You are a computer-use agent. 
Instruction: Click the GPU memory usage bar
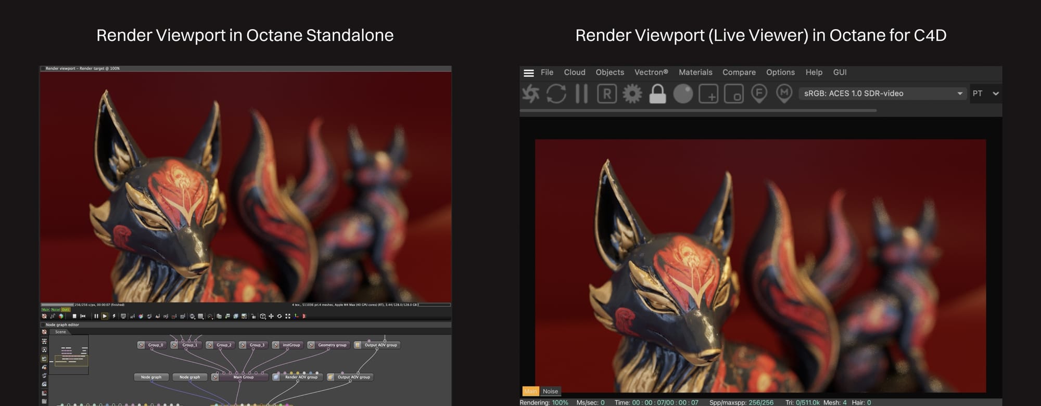434,305
